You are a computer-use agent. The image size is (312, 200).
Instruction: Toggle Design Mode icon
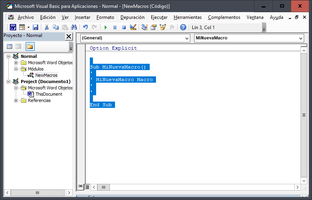[x=133, y=27]
